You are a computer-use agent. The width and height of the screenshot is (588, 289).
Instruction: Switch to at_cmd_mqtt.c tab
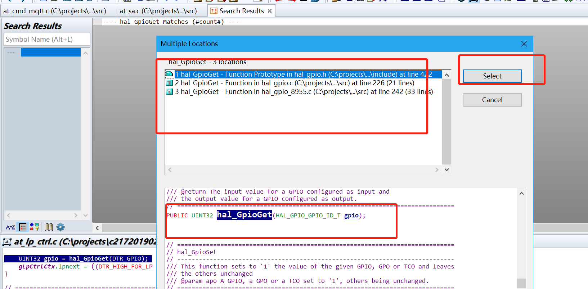(55, 11)
